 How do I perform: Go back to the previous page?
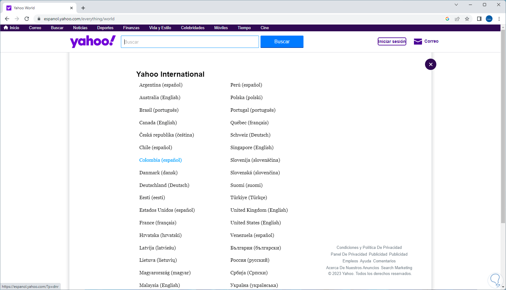point(7,19)
